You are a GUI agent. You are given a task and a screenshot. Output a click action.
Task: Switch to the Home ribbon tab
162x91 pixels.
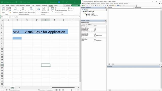[x=7, y=5]
